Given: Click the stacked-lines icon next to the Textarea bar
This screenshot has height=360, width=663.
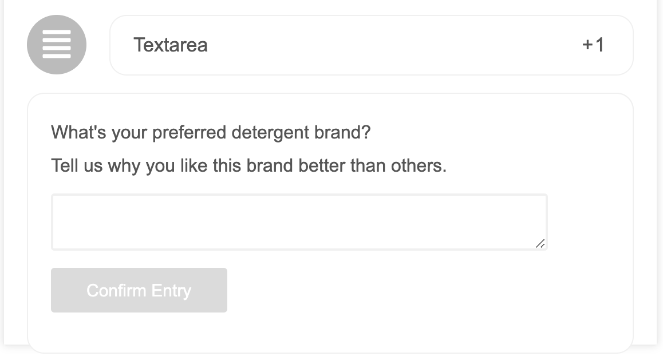Looking at the screenshot, I should [x=57, y=44].
